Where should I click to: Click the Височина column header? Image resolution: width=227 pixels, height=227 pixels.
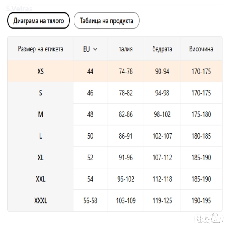201,49
